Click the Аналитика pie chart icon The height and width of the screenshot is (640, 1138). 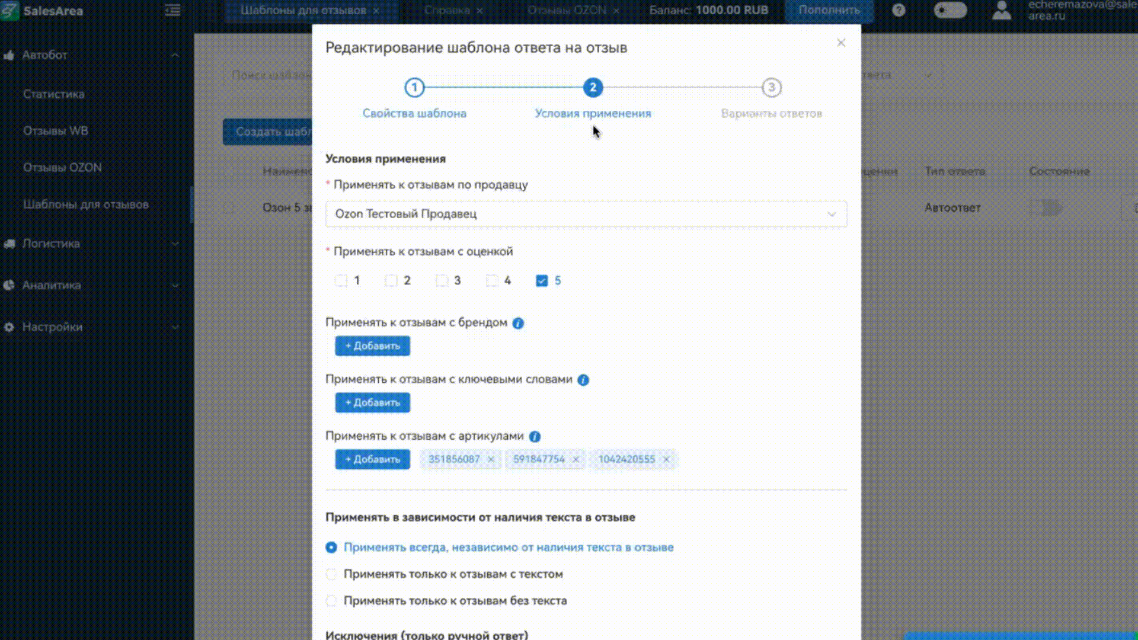(9, 285)
